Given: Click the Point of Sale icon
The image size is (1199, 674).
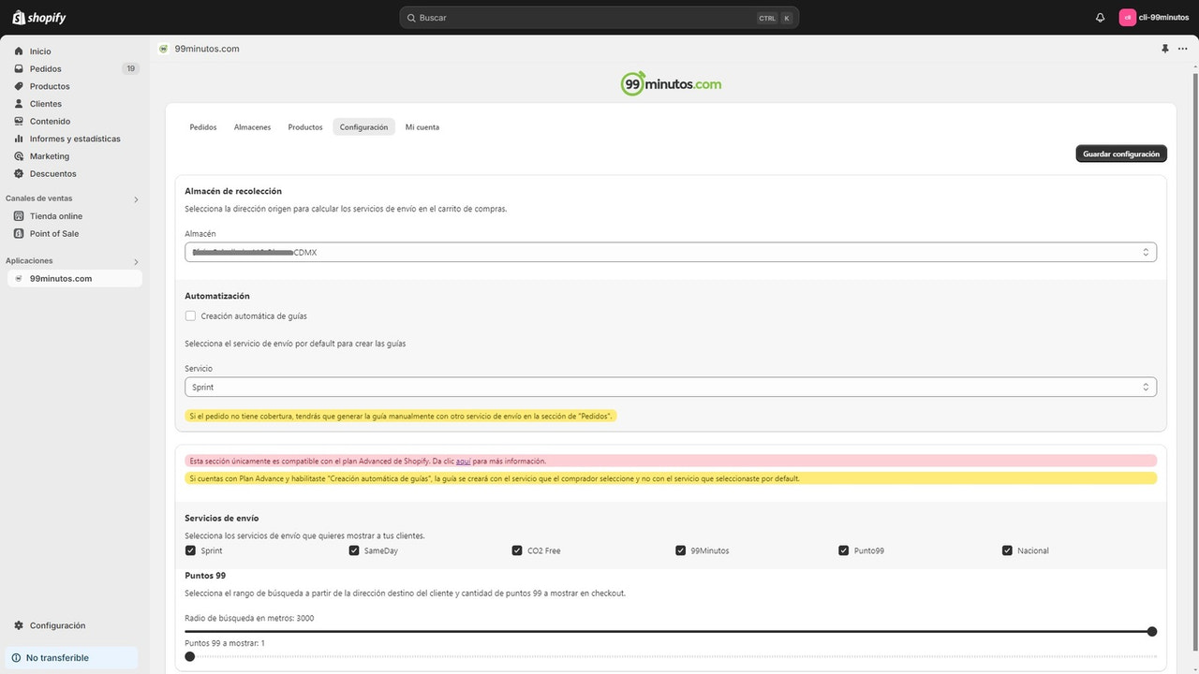Looking at the screenshot, I should click(x=19, y=234).
